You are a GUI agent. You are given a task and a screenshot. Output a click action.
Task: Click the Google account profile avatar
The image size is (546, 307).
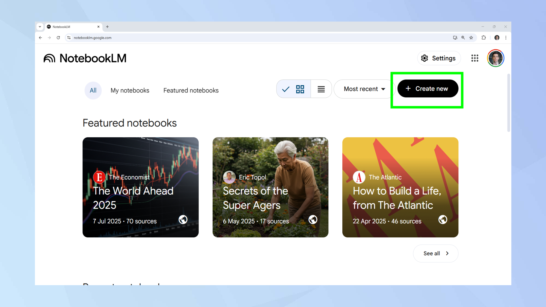pos(495,58)
